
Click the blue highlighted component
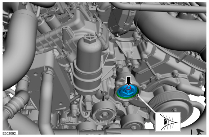(127, 91)
